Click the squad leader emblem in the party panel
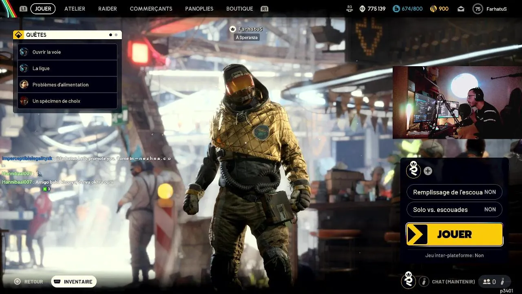The width and height of the screenshot is (522, 294). [x=414, y=170]
